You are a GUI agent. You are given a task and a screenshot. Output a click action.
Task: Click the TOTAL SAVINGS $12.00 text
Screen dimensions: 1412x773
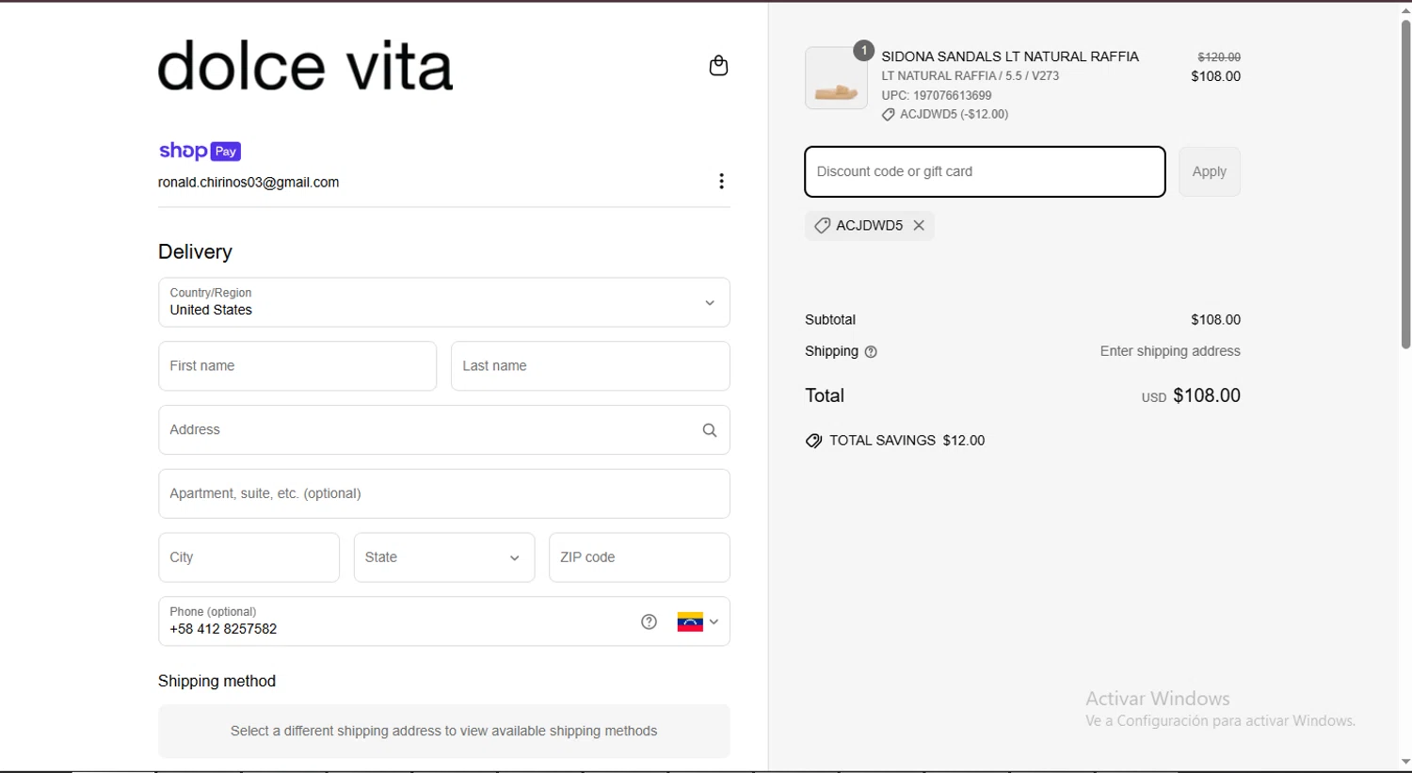(907, 441)
